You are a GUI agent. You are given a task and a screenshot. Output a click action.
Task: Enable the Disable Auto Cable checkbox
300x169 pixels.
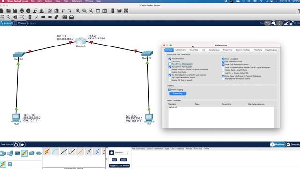(170, 72)
